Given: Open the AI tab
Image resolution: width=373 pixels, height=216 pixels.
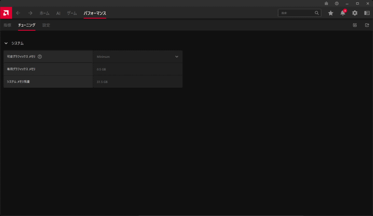Looking at the screenshot, I should point(58,14).
